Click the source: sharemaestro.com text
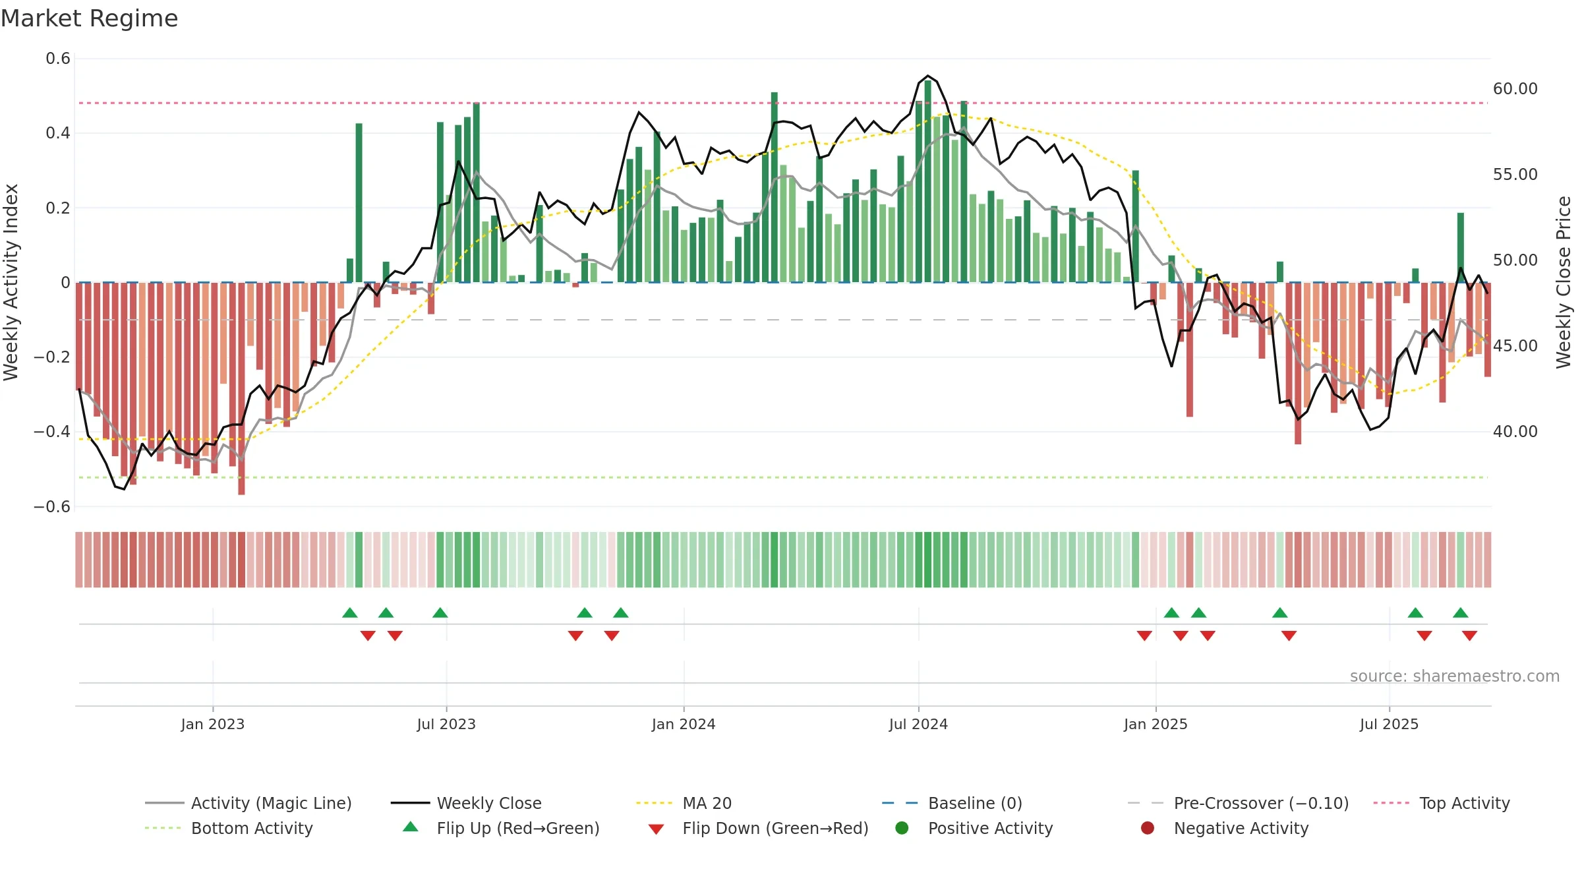The height and width of the screenshot is (890, 1582). 1455,676
